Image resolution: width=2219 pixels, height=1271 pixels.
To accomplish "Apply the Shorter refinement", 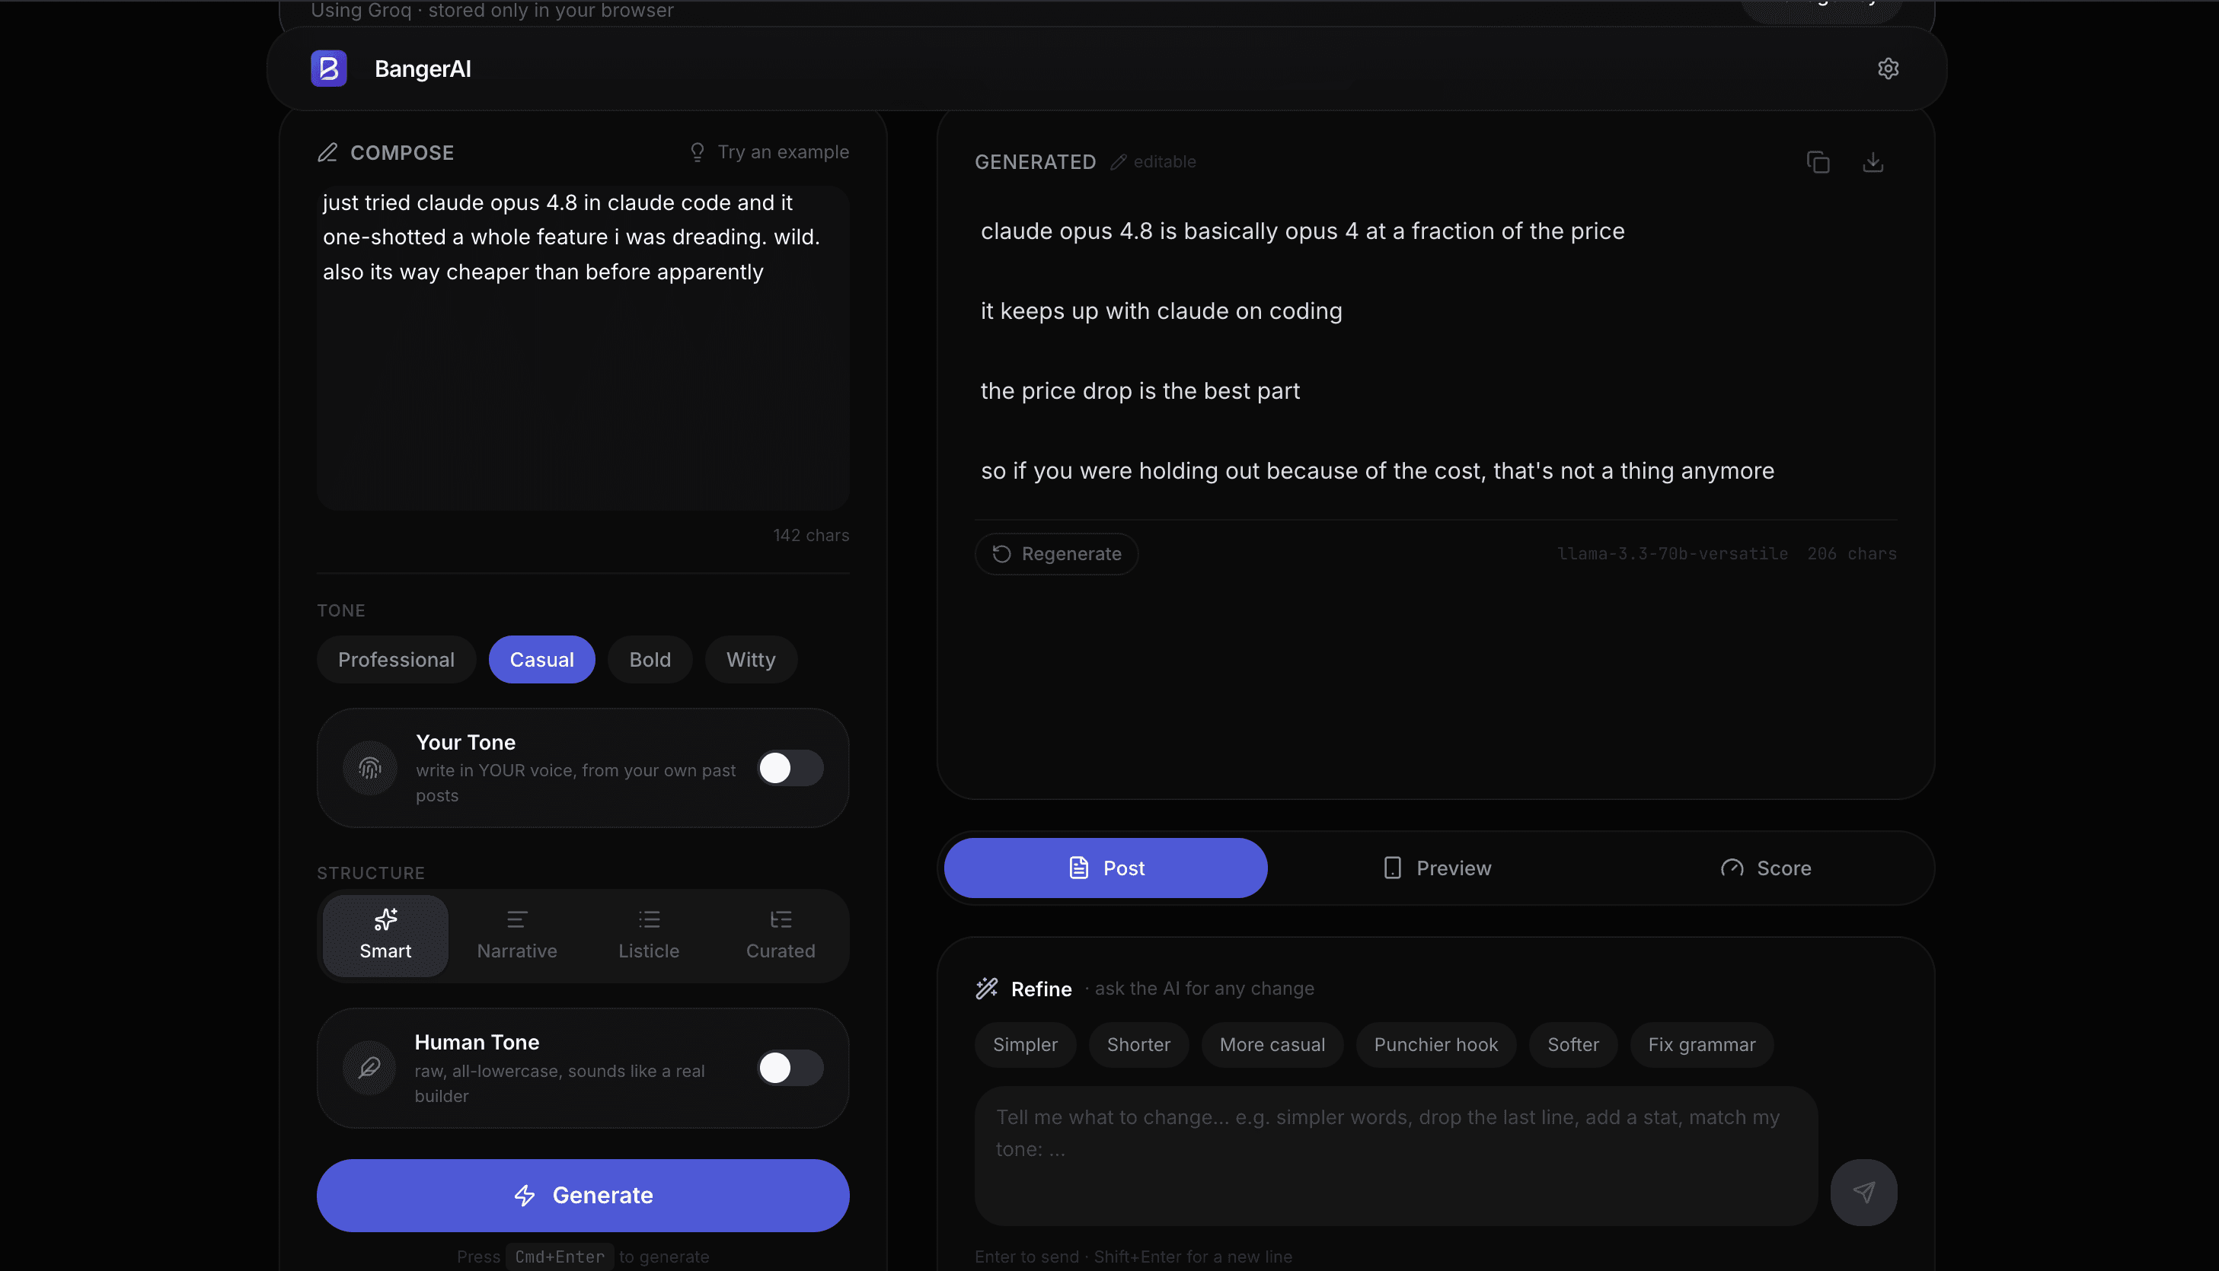I will tap(1138, 1045).
